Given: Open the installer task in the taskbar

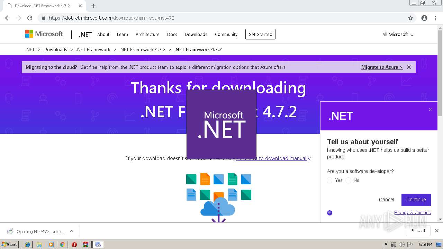Looking at the screenshot, I should pyautogui.click(x=98, y=245).
